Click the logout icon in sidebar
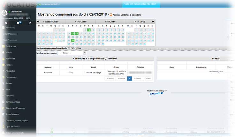The height and width of the screenshot is (137, 235). (30, 23)
